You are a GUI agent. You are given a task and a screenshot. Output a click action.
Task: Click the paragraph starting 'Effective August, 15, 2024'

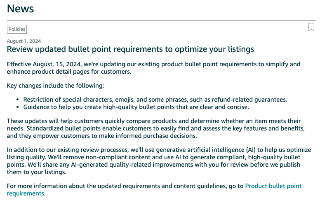point(153,68)
